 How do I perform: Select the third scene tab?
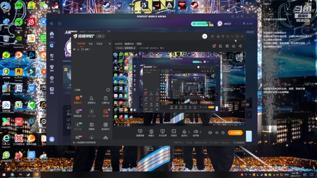99,44
